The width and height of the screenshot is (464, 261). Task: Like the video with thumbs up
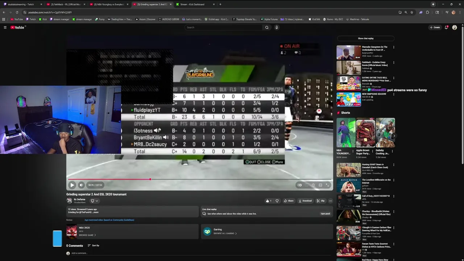coord(268,201)
